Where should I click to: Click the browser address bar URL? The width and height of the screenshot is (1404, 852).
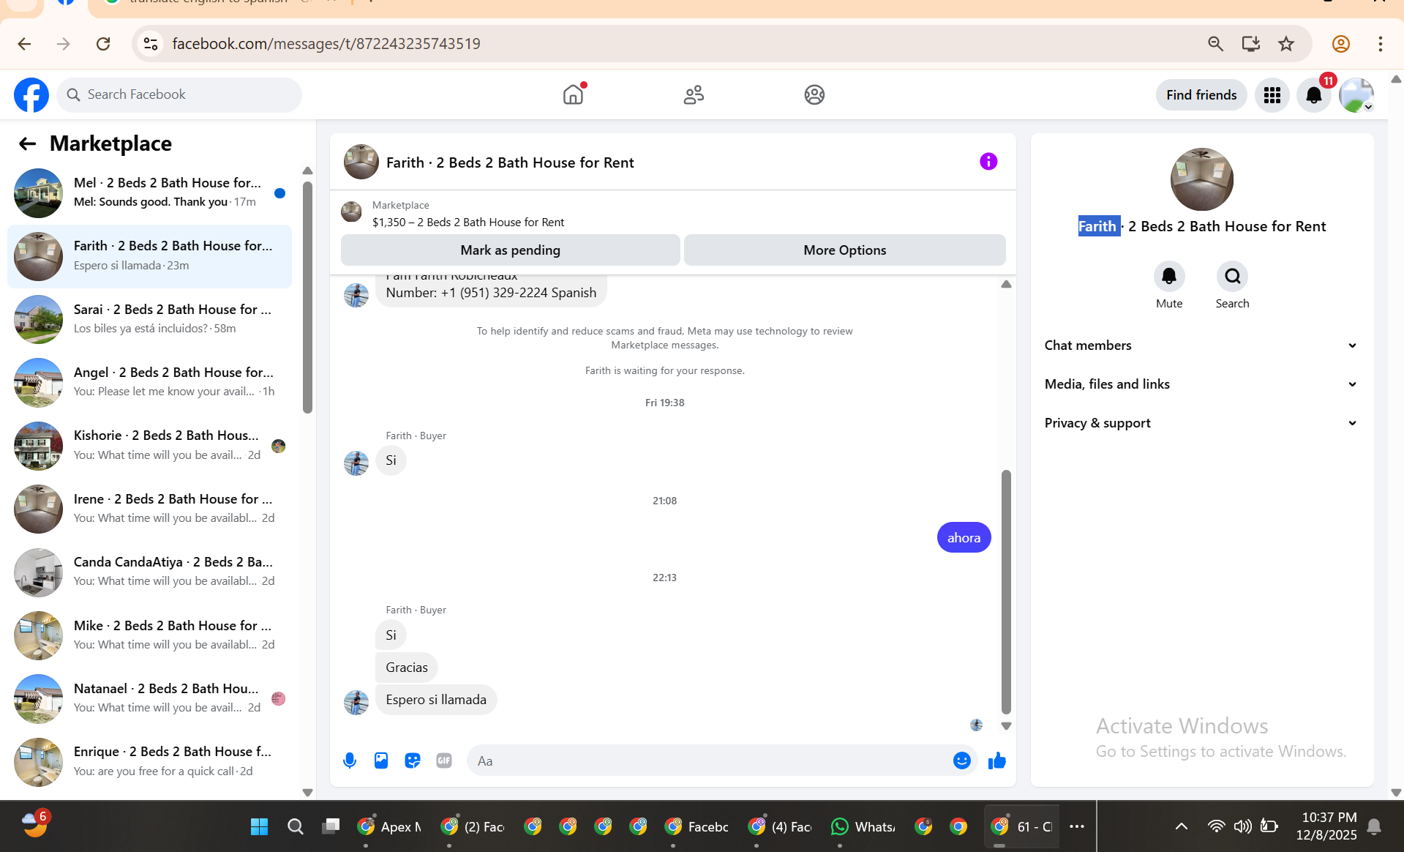326,44
